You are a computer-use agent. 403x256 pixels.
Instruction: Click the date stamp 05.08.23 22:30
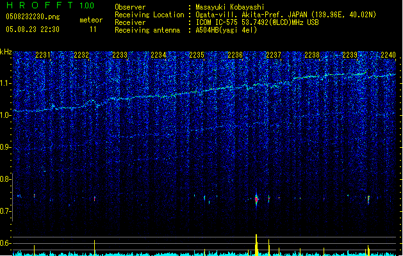33,29
